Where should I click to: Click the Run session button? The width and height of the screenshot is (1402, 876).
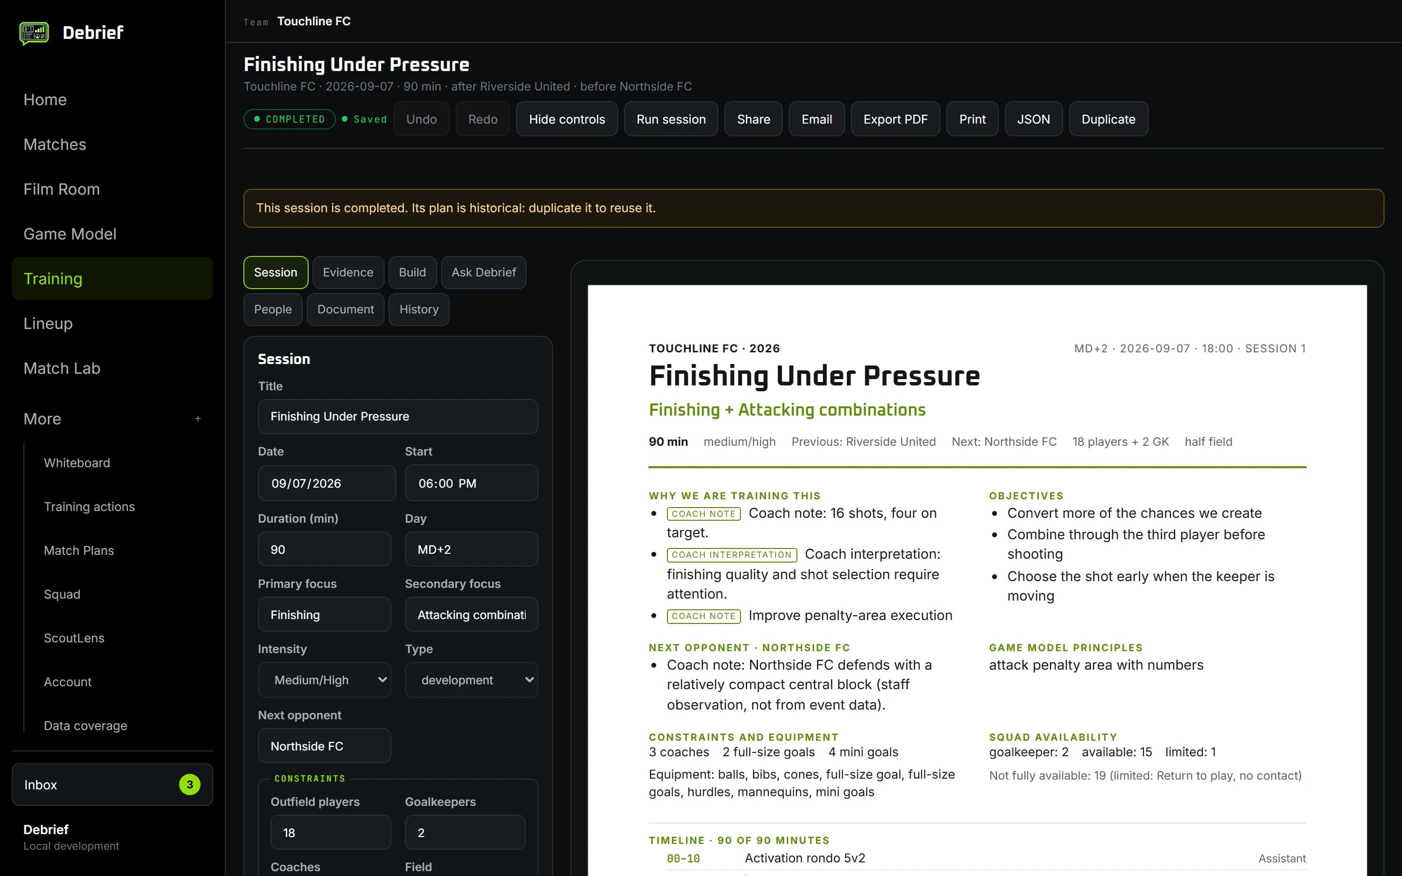pos(671,119)
